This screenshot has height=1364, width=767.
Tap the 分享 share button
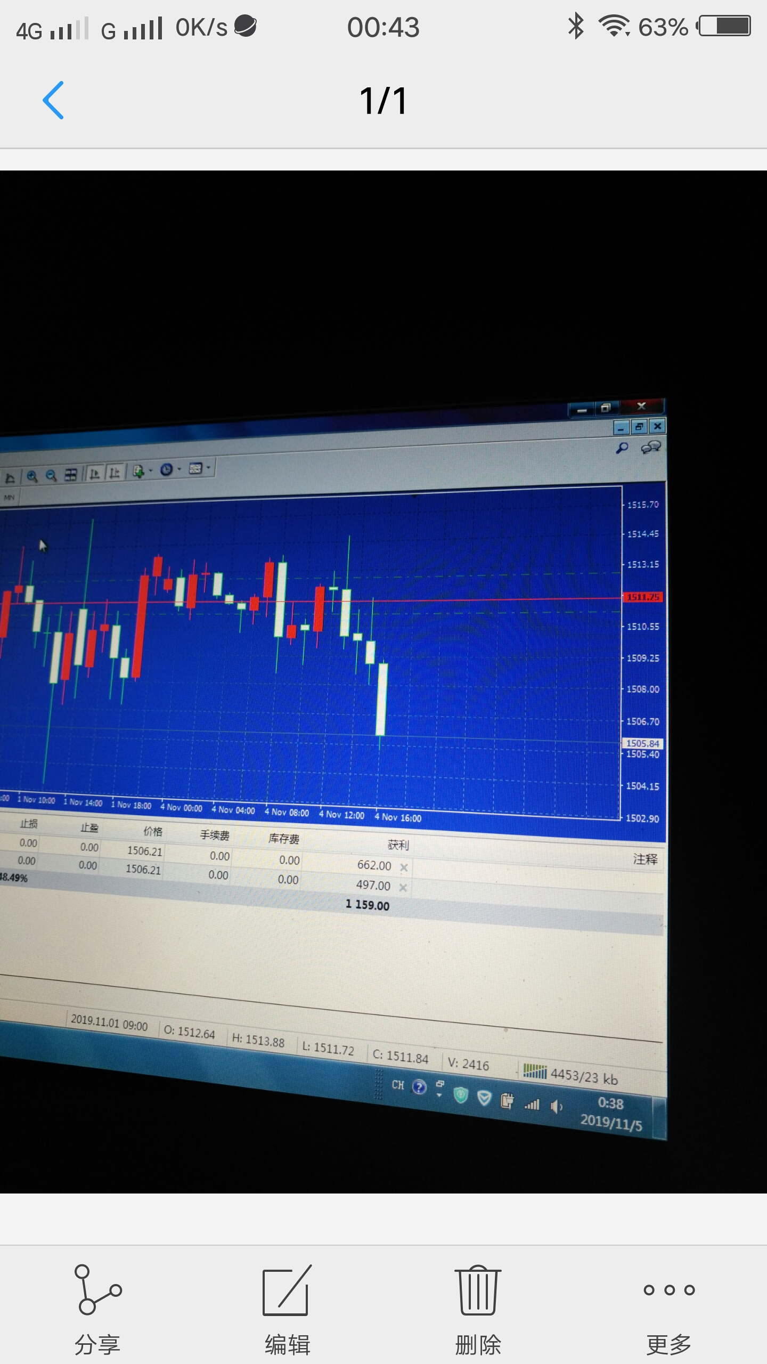click(98, 1310)
